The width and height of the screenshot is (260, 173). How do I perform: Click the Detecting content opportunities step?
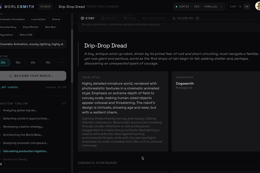pos(26,119)
